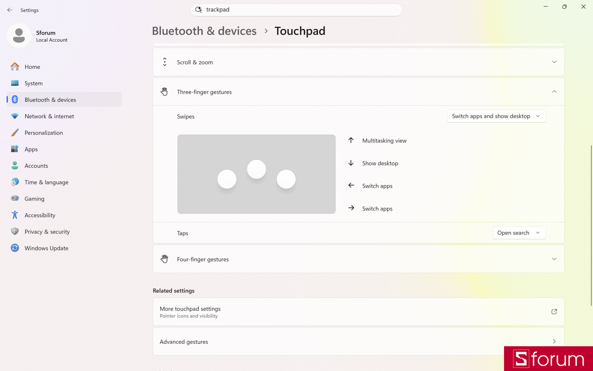The image size is (593, 371).
Task: Click the Accounts person icon
Action: pos(15,166)
